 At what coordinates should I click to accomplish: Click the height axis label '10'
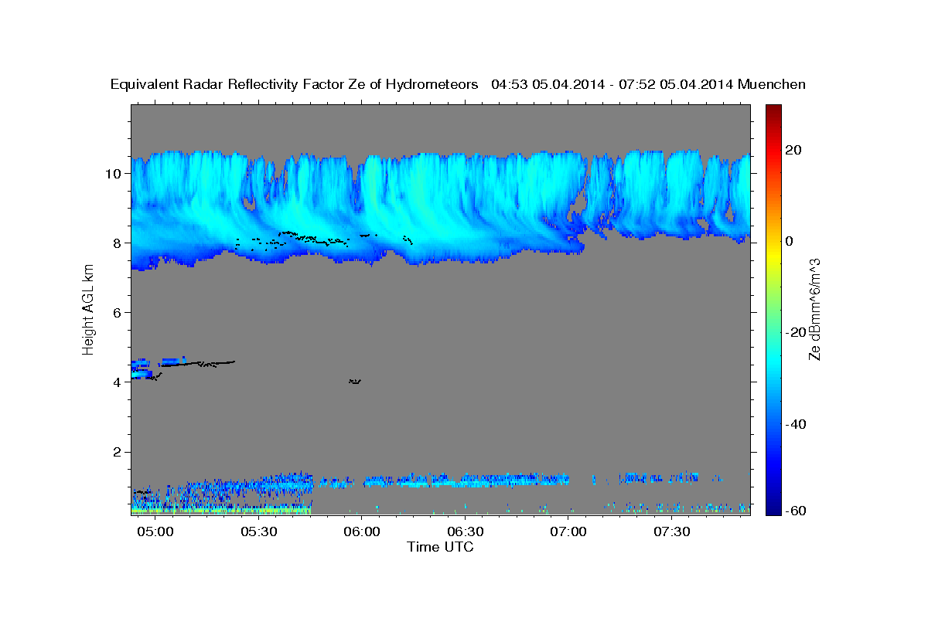point(114,173)
